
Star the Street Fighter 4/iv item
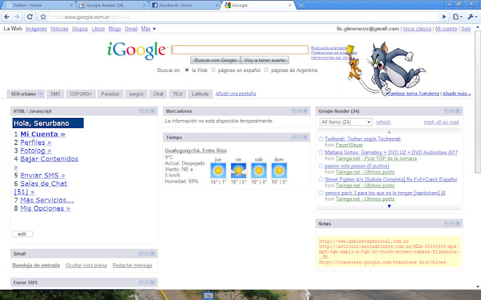(321, 179)
